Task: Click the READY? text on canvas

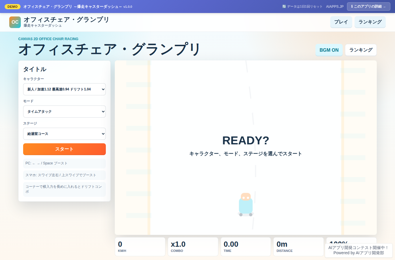Action: 246,140
